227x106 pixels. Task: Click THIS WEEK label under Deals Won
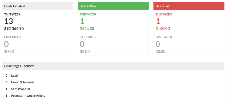[x=88, y=14]
